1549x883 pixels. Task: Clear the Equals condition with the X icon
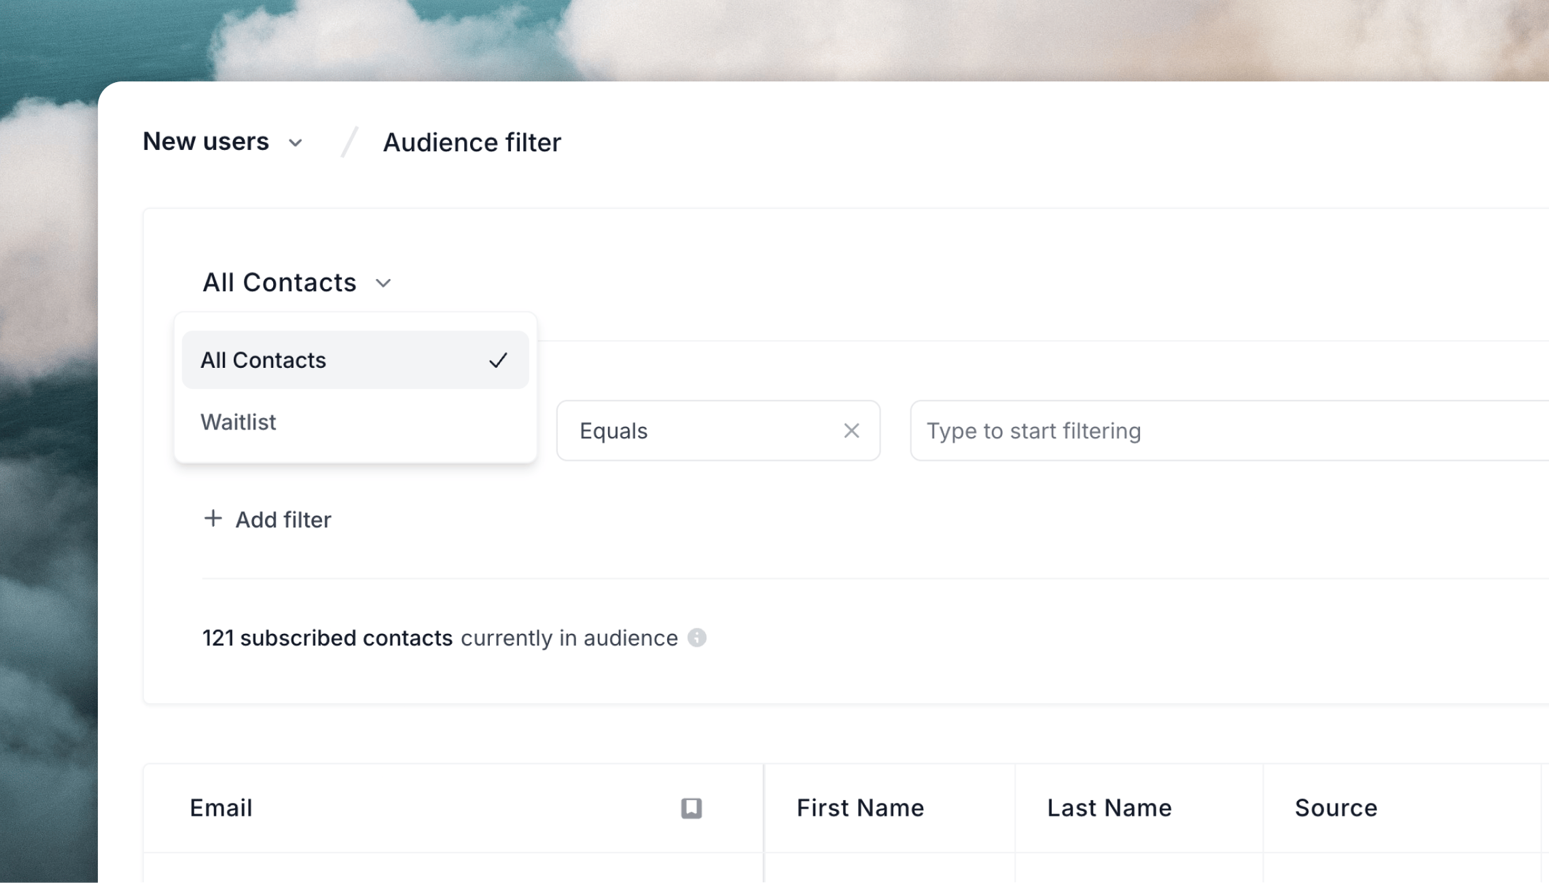(x=851, y=431)
